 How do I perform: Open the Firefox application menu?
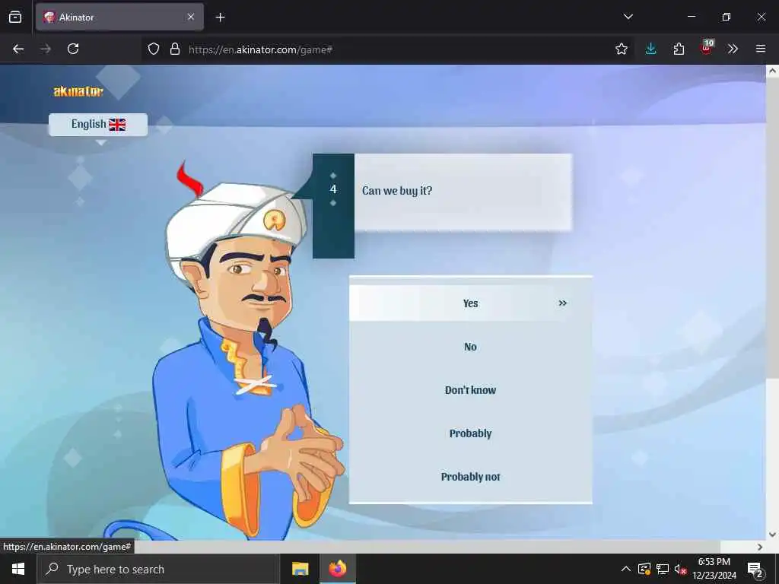point(761,49)
